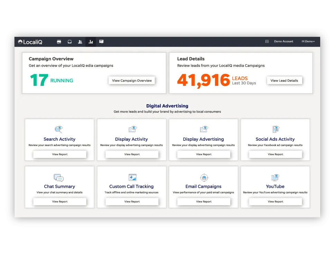
Task: Click the LocaliQ logo
Action: [x=30, y=42]
